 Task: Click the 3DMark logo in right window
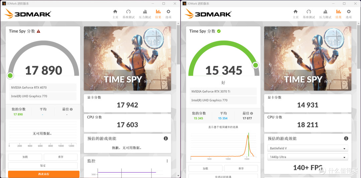pyautogui.click(x=208, y=14)
